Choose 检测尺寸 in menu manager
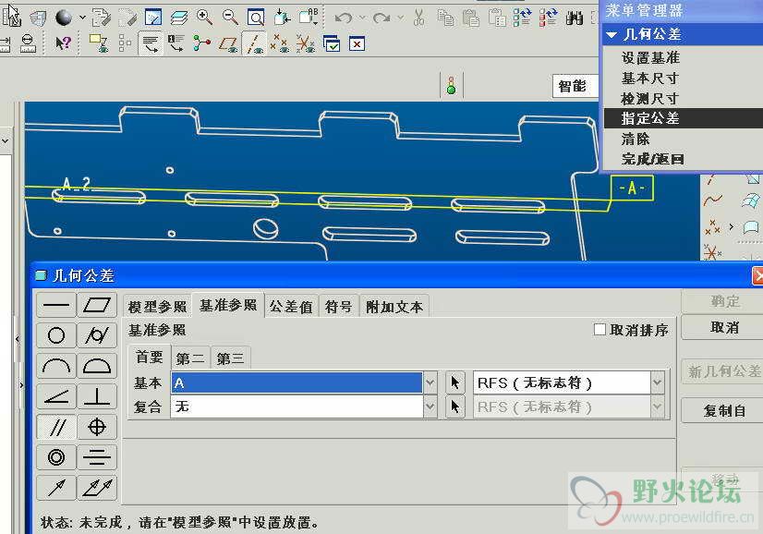Screen dimensions: 763x534 650,98
